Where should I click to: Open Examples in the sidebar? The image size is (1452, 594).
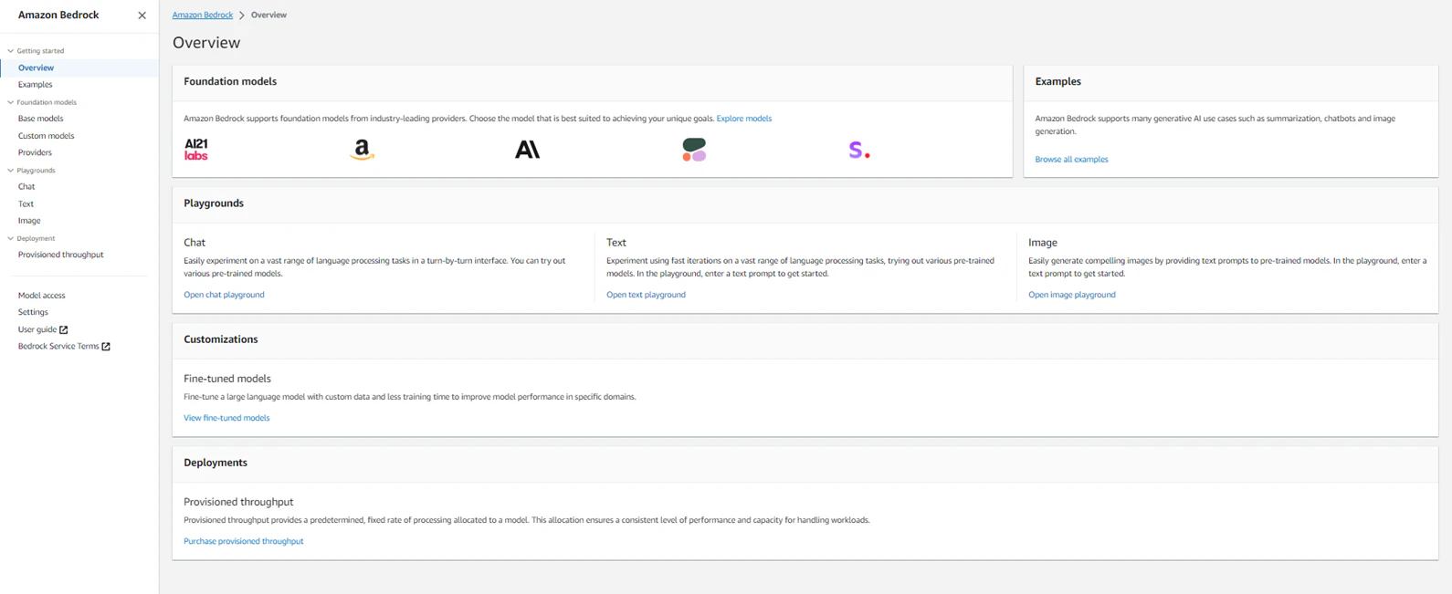pyautogui.click(x=36, y=85)
